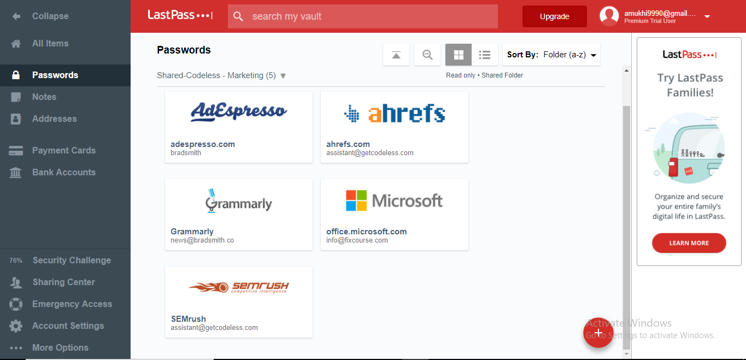Collapse all folders with the arrow button
The height and width of the screenshot is (360, 746).
[x=396, y=55]
